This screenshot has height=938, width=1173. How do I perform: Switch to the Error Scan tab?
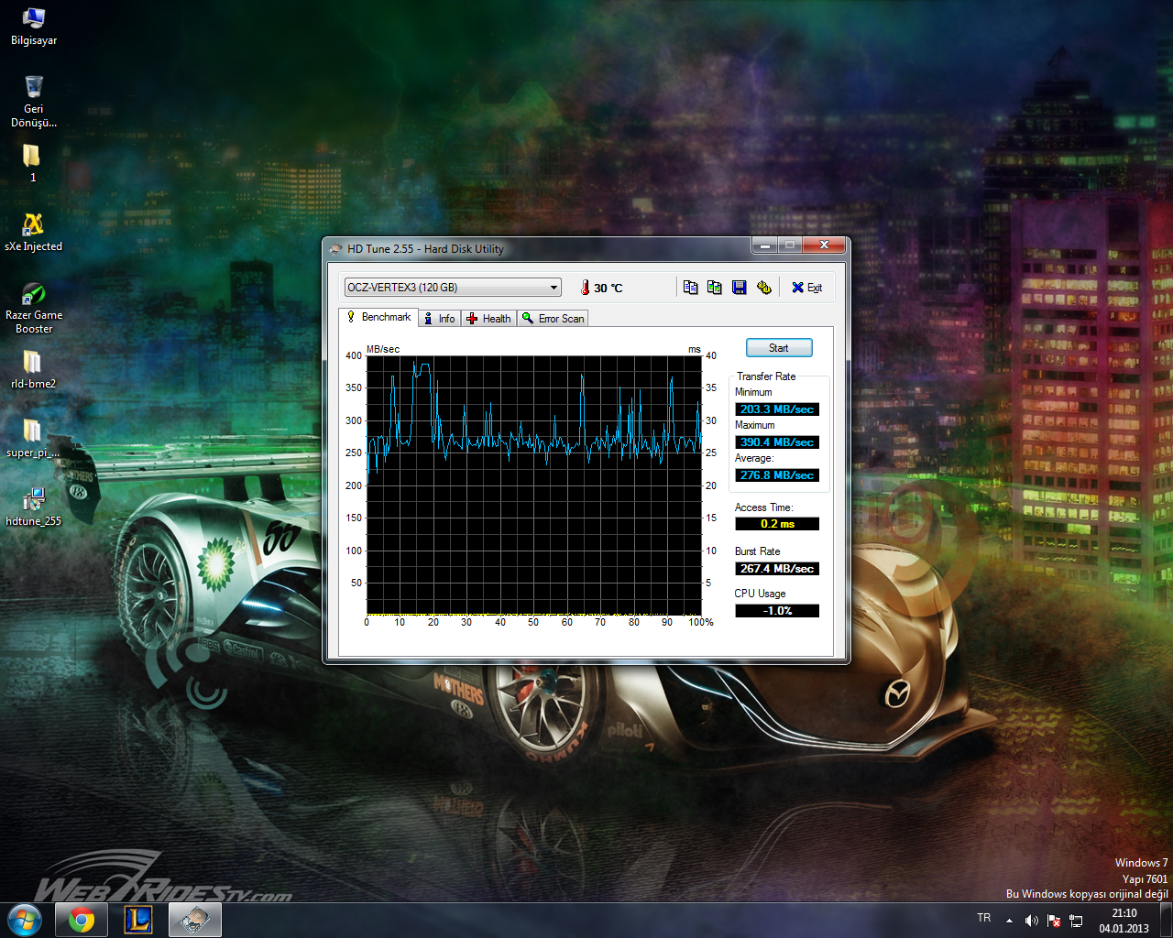coord(553,319)
